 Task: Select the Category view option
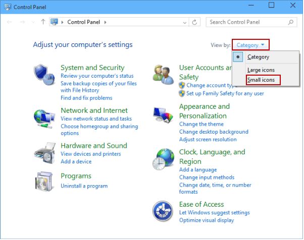tap(258, 57)
